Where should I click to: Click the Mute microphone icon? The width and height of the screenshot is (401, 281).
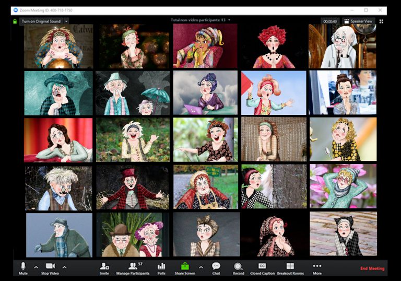point(23,266)
